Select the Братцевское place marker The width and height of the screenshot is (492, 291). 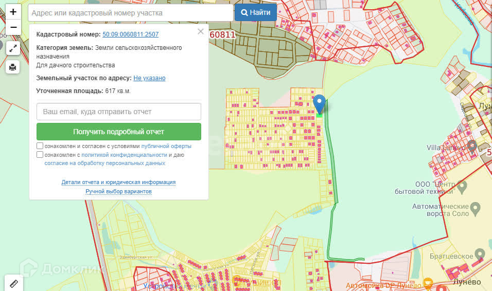[x=480, y=254]
